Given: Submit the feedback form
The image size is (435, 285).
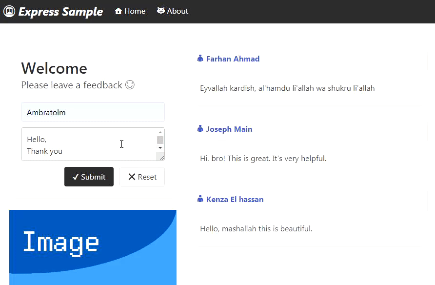Looking at the screenshot, I should click(89, 177).
